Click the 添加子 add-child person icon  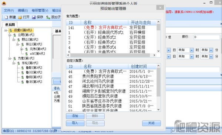click(48, 17)
